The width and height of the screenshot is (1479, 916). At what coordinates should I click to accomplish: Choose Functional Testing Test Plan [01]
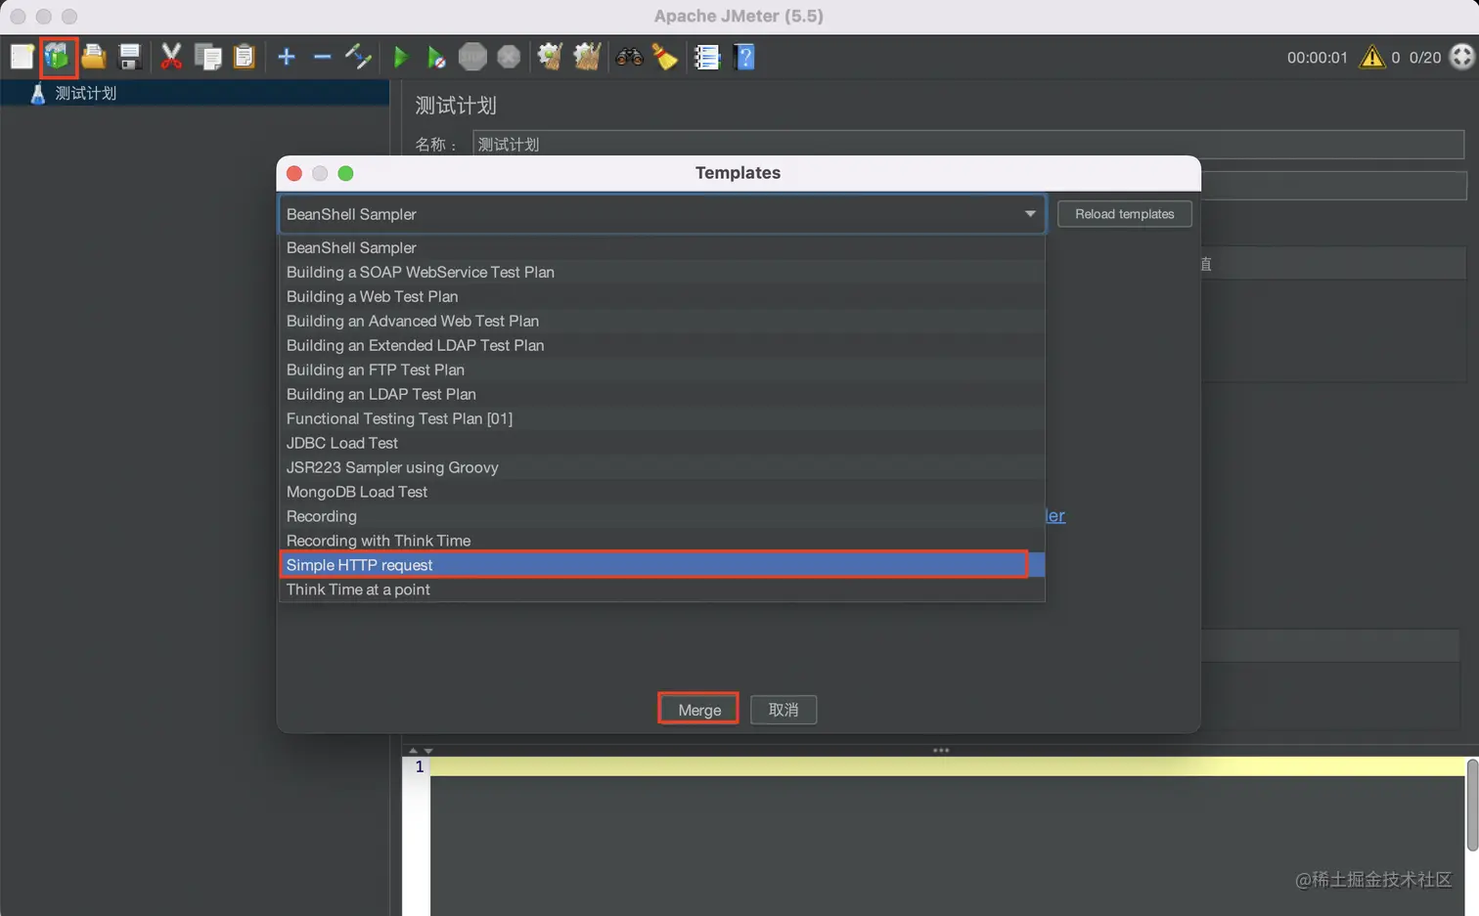tap(662, 418)
